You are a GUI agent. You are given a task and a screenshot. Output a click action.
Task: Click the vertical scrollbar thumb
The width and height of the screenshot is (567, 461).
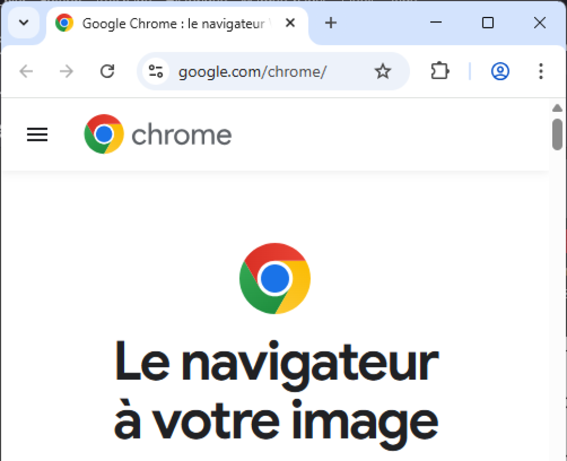click(557, 134)
